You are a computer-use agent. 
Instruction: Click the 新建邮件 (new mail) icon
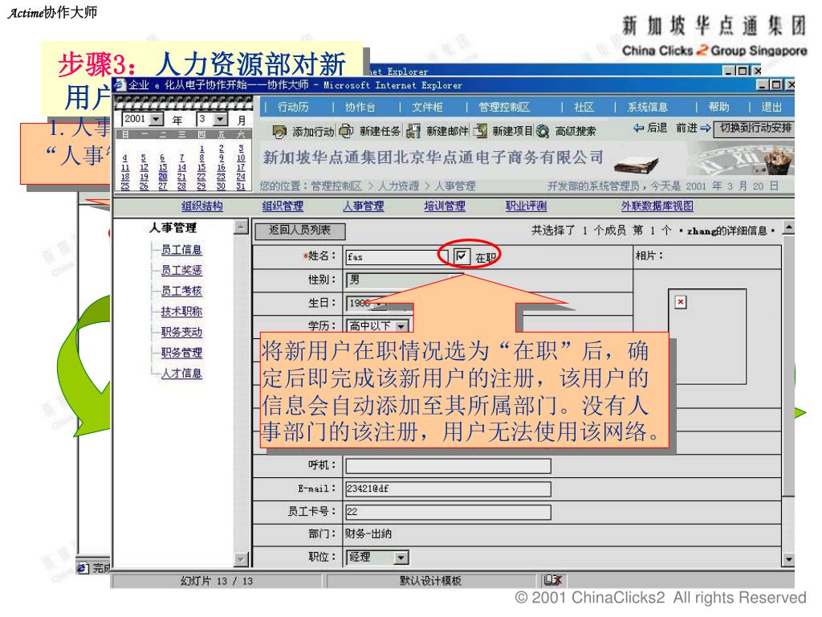(x=413, y=131)
